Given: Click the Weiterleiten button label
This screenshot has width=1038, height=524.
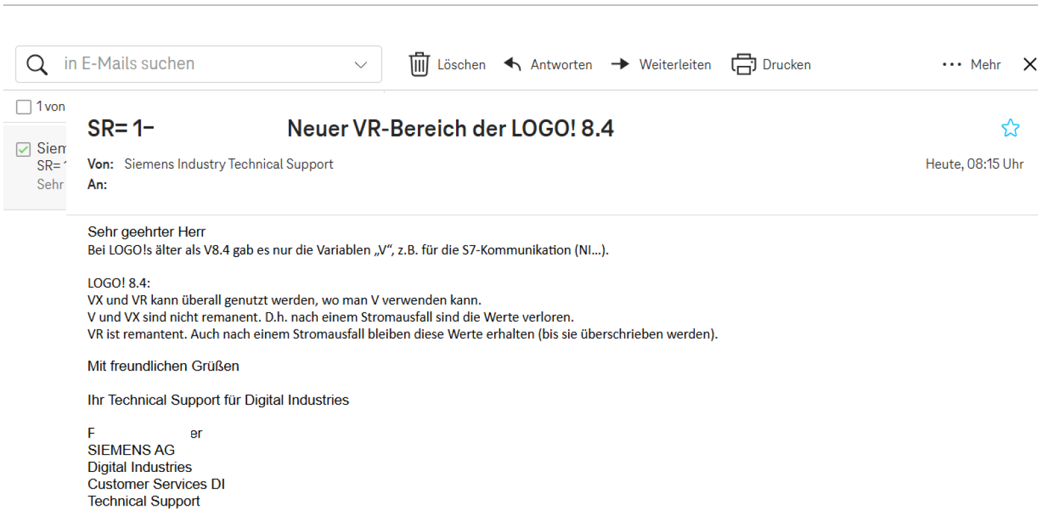Looking at the screenshot, I should 675,65.
